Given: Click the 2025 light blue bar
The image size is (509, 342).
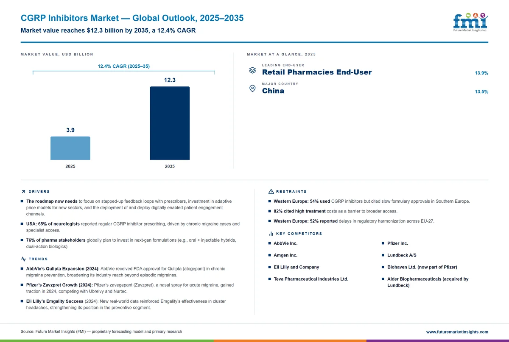Looking at the screenshot, I should pos(70,148).
